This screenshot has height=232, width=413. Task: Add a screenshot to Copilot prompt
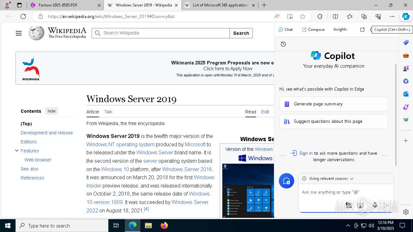click(360, 205)
